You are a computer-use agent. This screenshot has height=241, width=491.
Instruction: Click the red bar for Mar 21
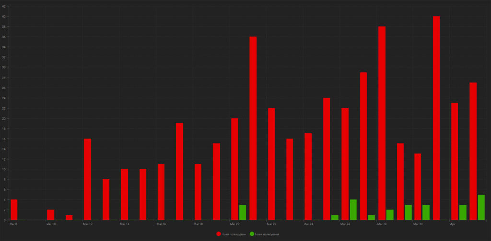point(253,128)
